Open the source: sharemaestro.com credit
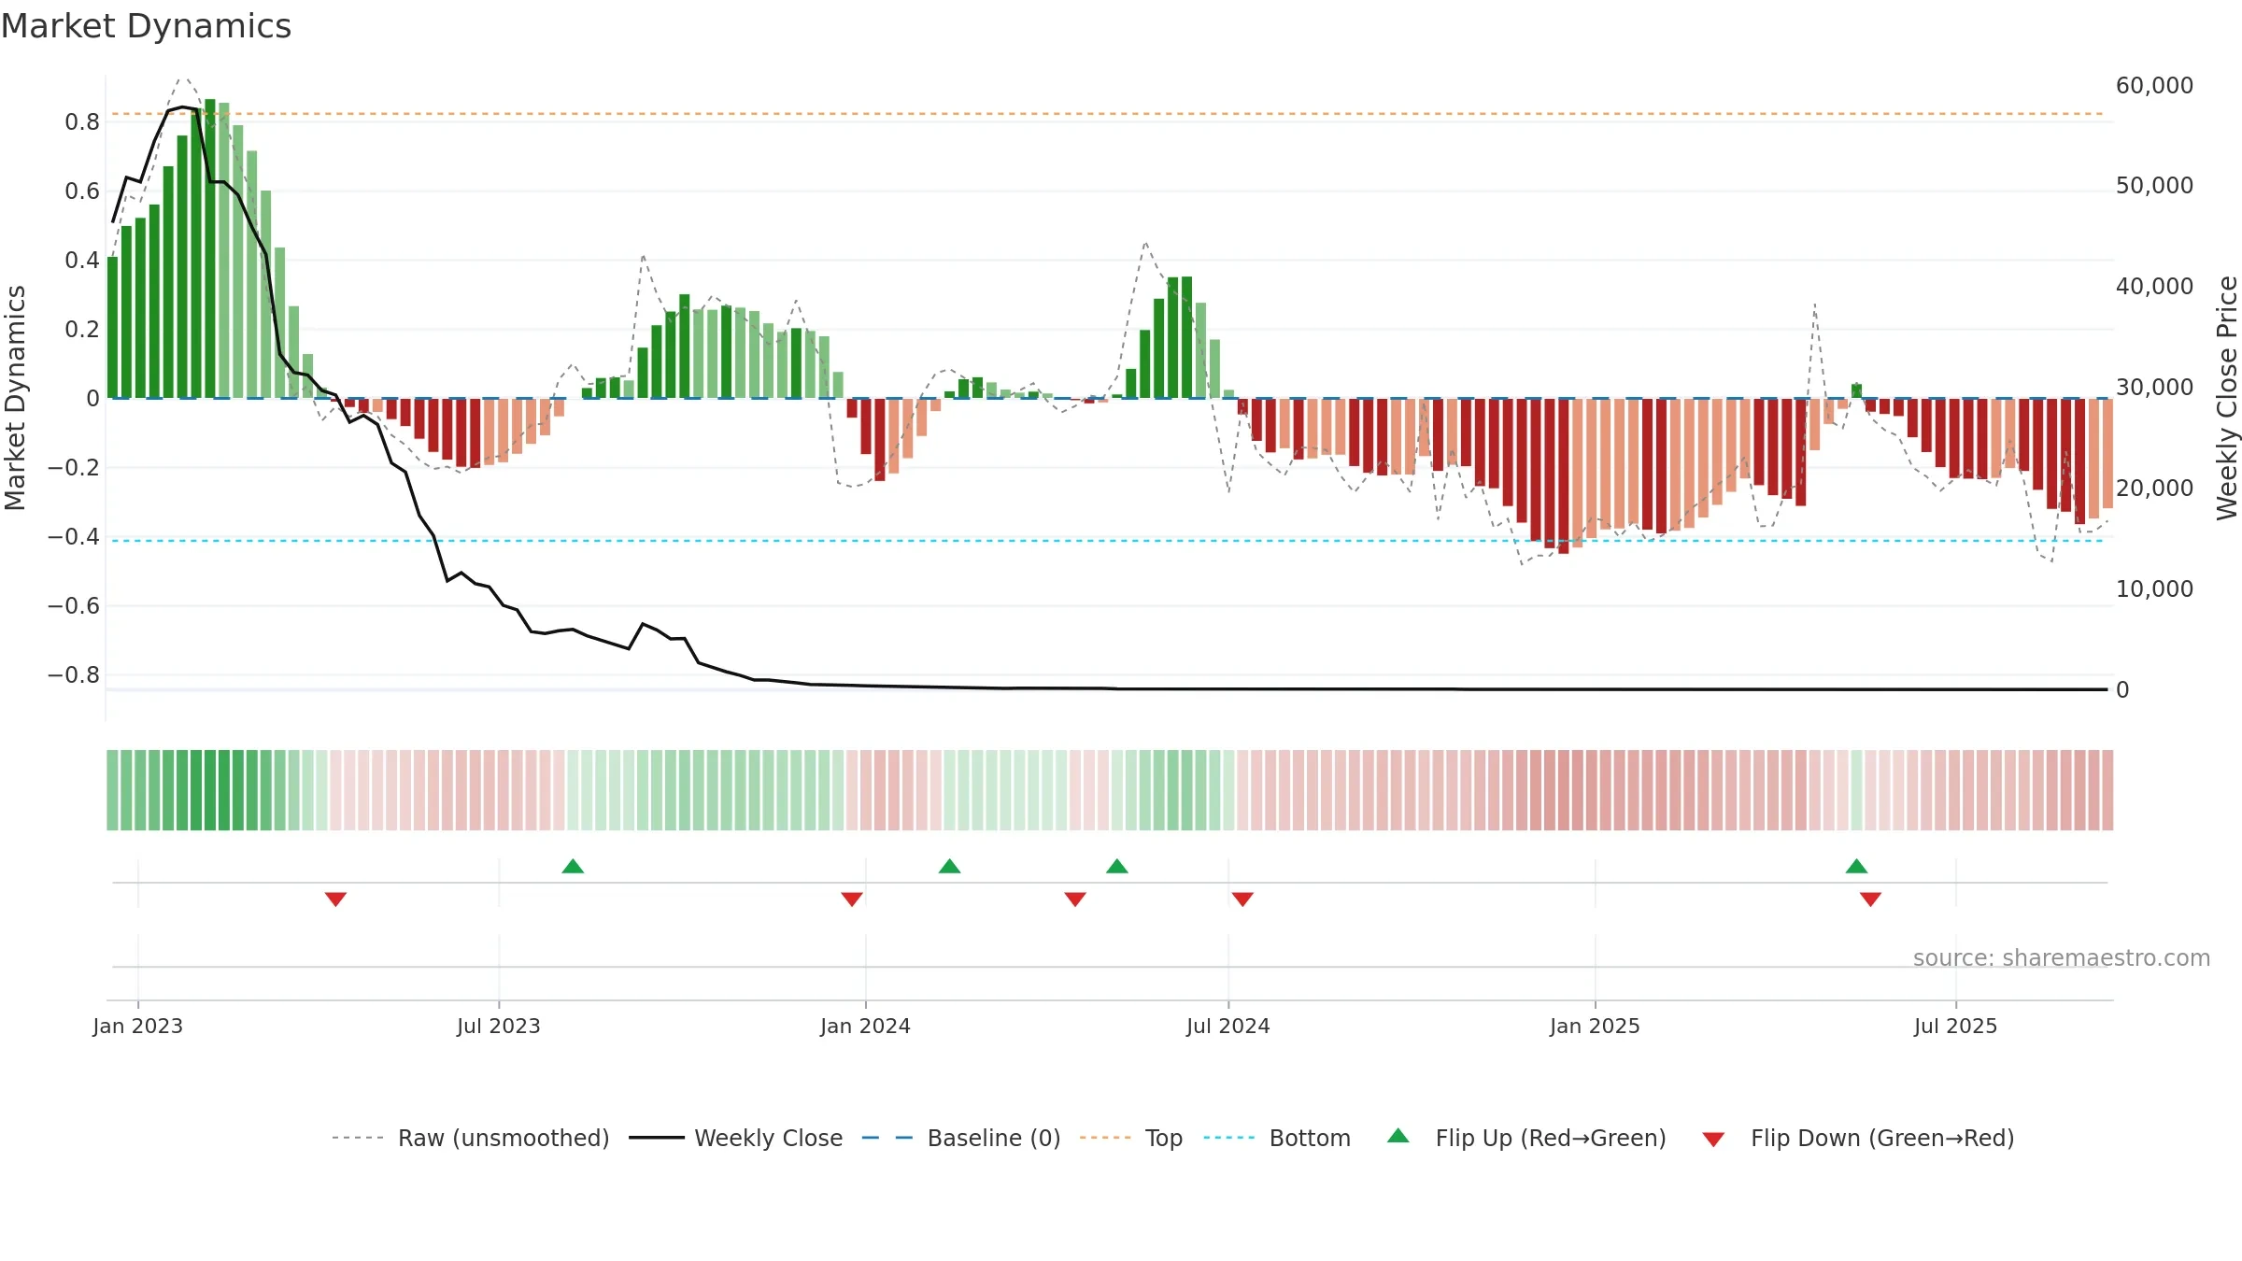The height and width of the screenshot is (1261, 2242). click(x=2062, y=957)
